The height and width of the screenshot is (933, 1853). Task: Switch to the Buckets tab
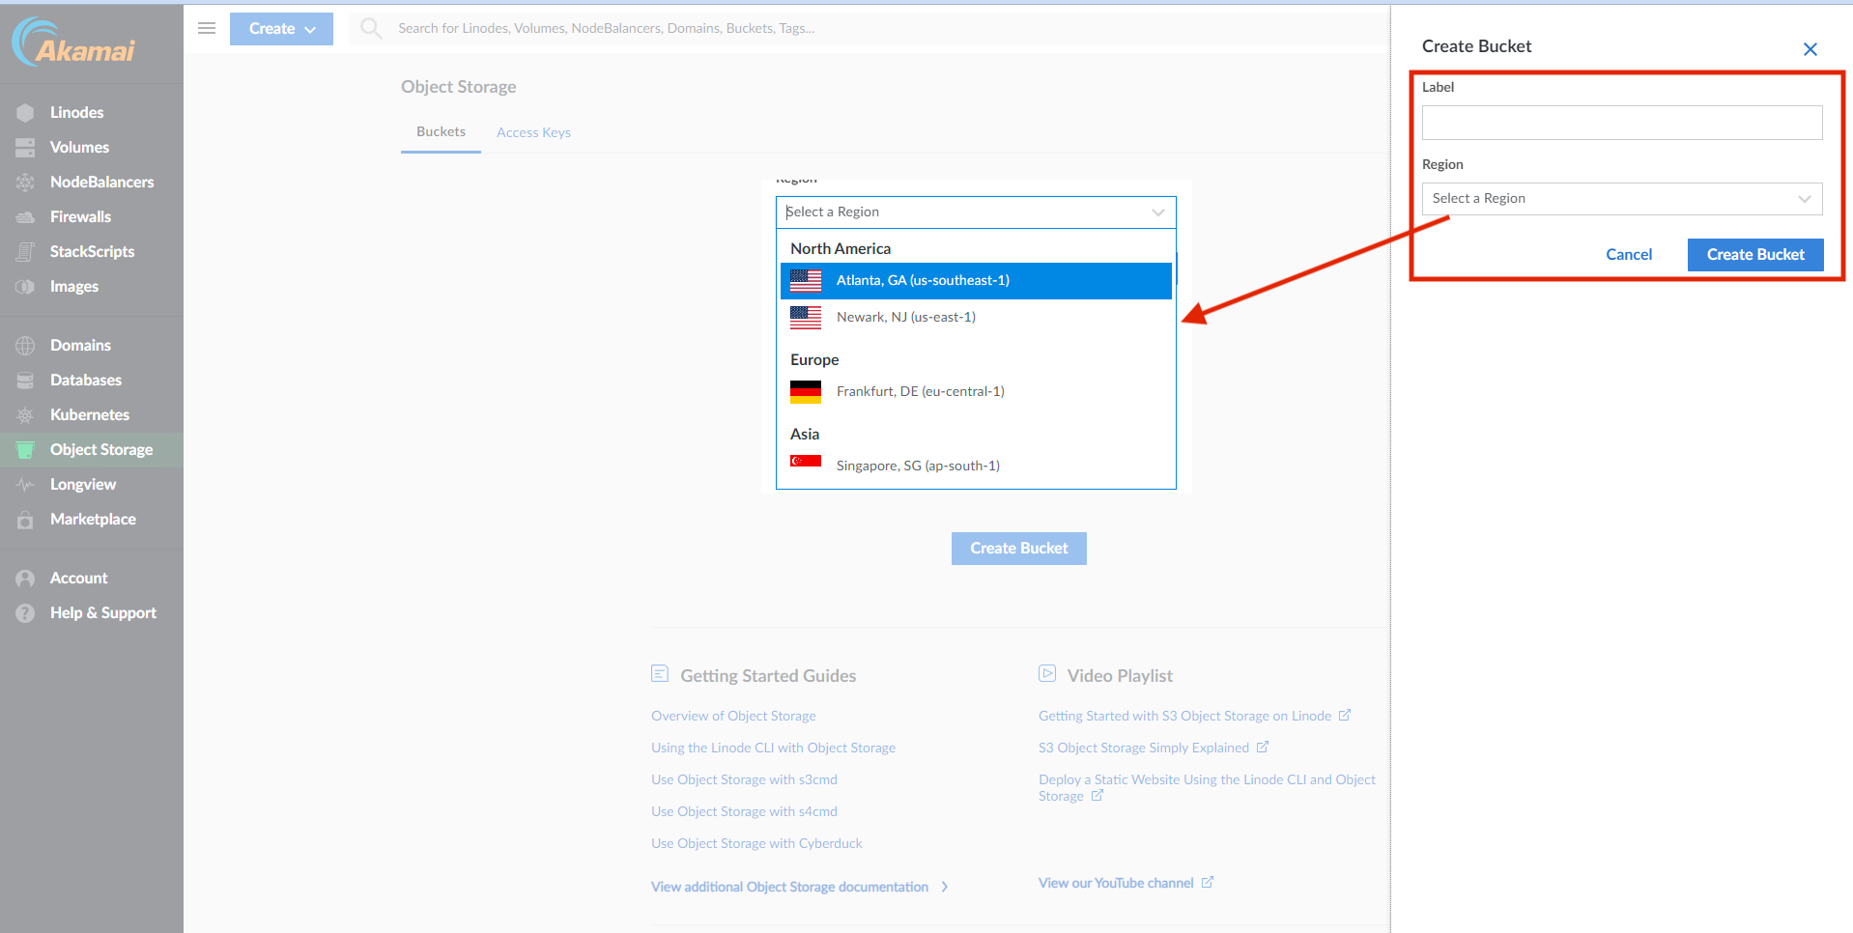(441, 132)
